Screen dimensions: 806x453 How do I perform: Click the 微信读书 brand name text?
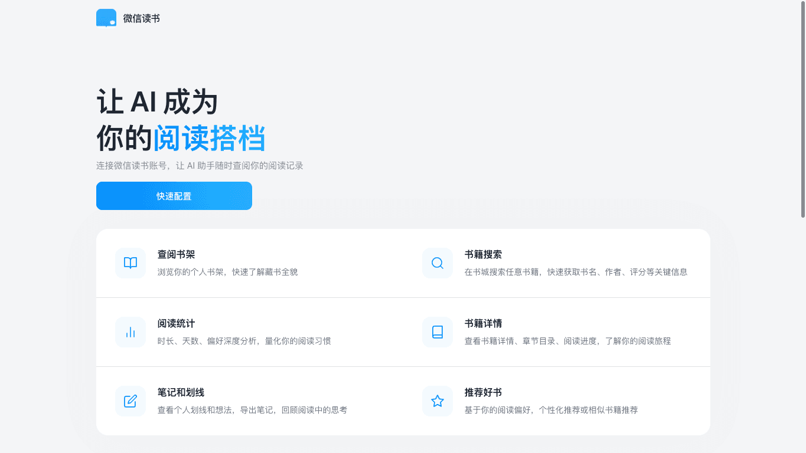pos(142,18)
